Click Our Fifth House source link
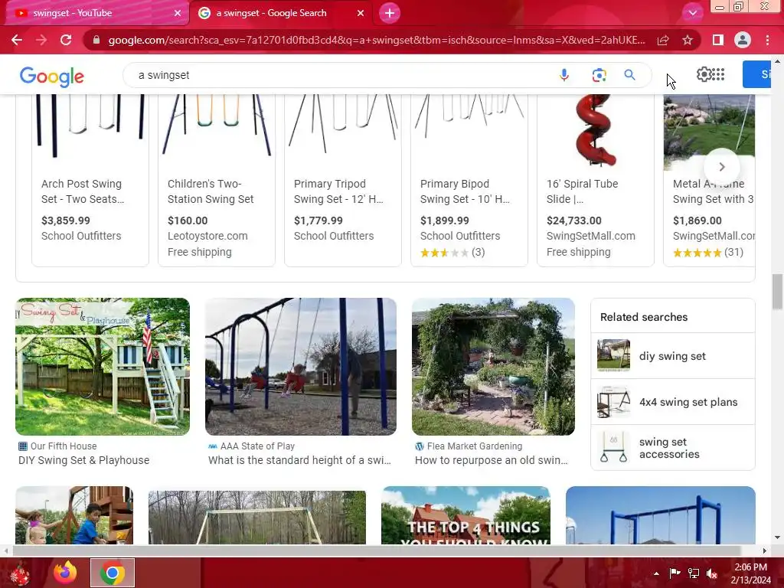 tap(64, 446)
